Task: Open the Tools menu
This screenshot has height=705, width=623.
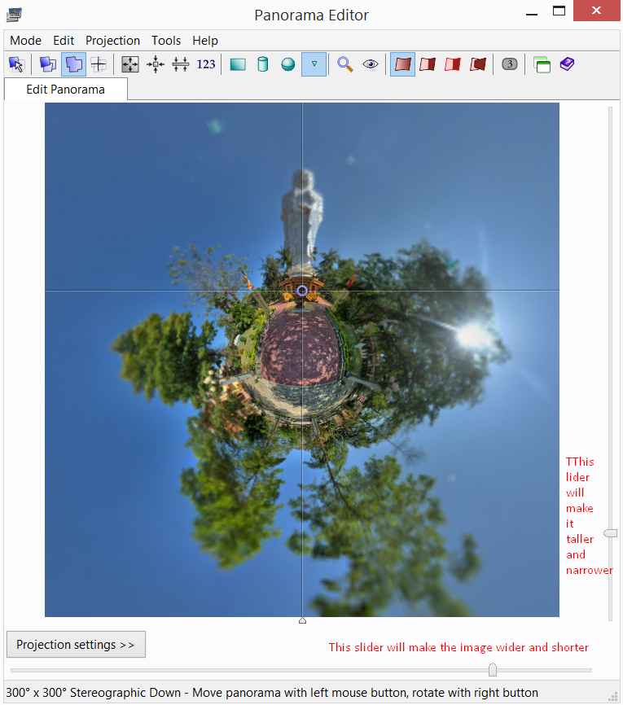Action: (x=166, y=41)
